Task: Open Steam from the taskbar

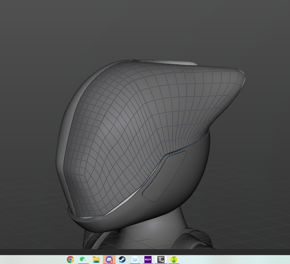Action: 122,259
